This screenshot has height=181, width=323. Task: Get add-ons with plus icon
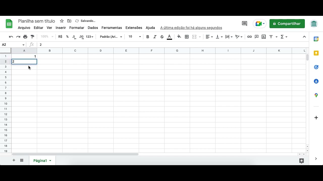[x=316, y=118]
